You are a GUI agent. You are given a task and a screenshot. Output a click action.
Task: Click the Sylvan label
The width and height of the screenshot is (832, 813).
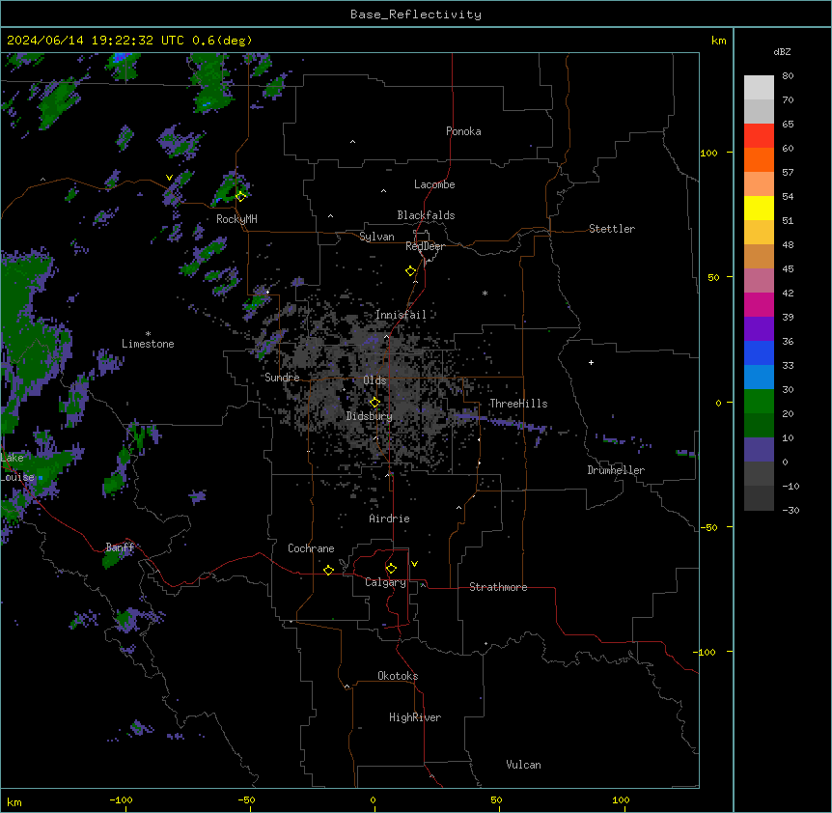point(376,237)
